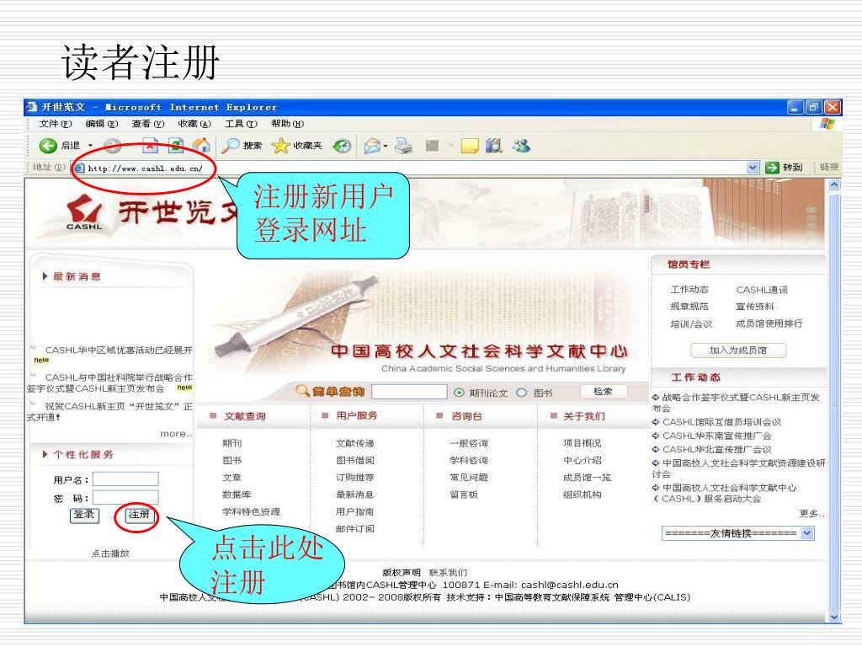The image size is (862, 647).
Task: Click the page scrollbar down arrow
Action: click(834, 617)
